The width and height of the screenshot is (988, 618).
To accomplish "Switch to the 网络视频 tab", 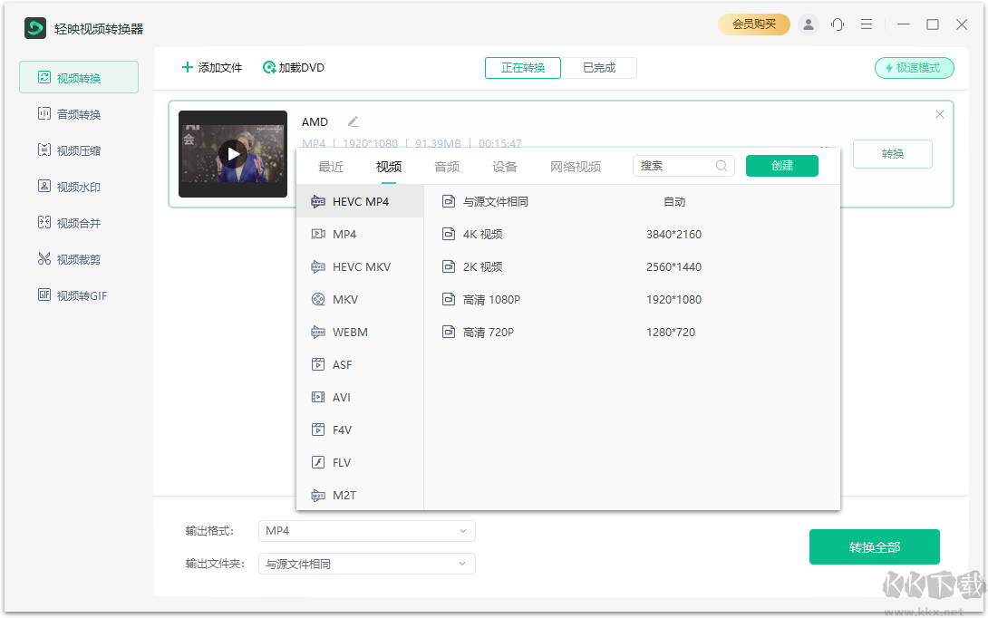I will tap(576, 167).
